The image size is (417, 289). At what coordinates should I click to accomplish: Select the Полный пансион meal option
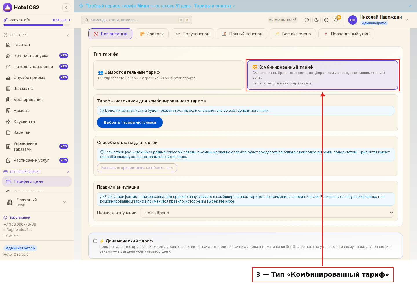click(x=242, y=34)
